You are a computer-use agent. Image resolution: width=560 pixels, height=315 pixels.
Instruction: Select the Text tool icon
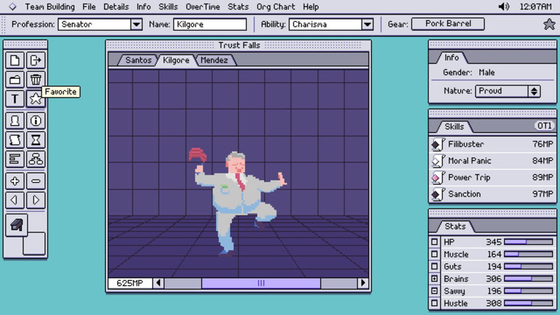click(15, 99)
